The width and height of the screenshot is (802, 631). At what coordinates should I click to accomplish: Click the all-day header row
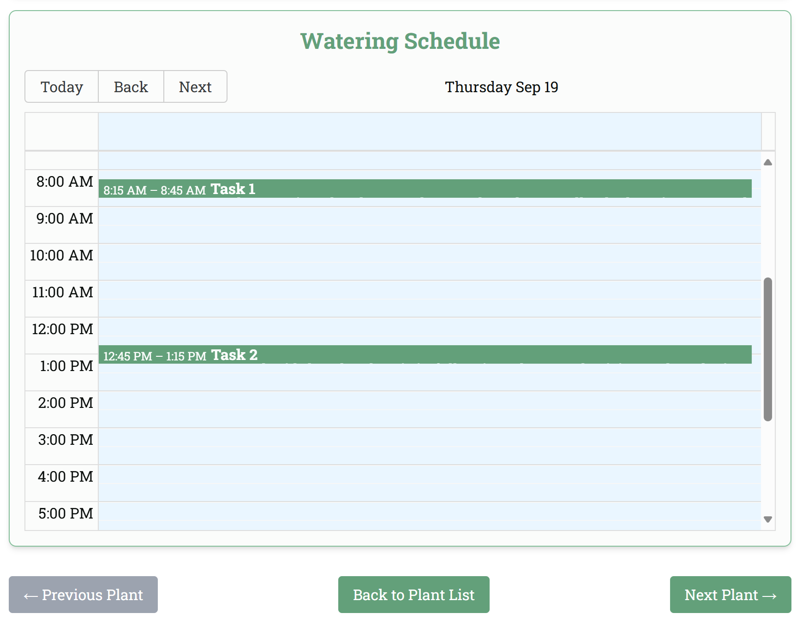pyautogui.click(x=429, y=131)
